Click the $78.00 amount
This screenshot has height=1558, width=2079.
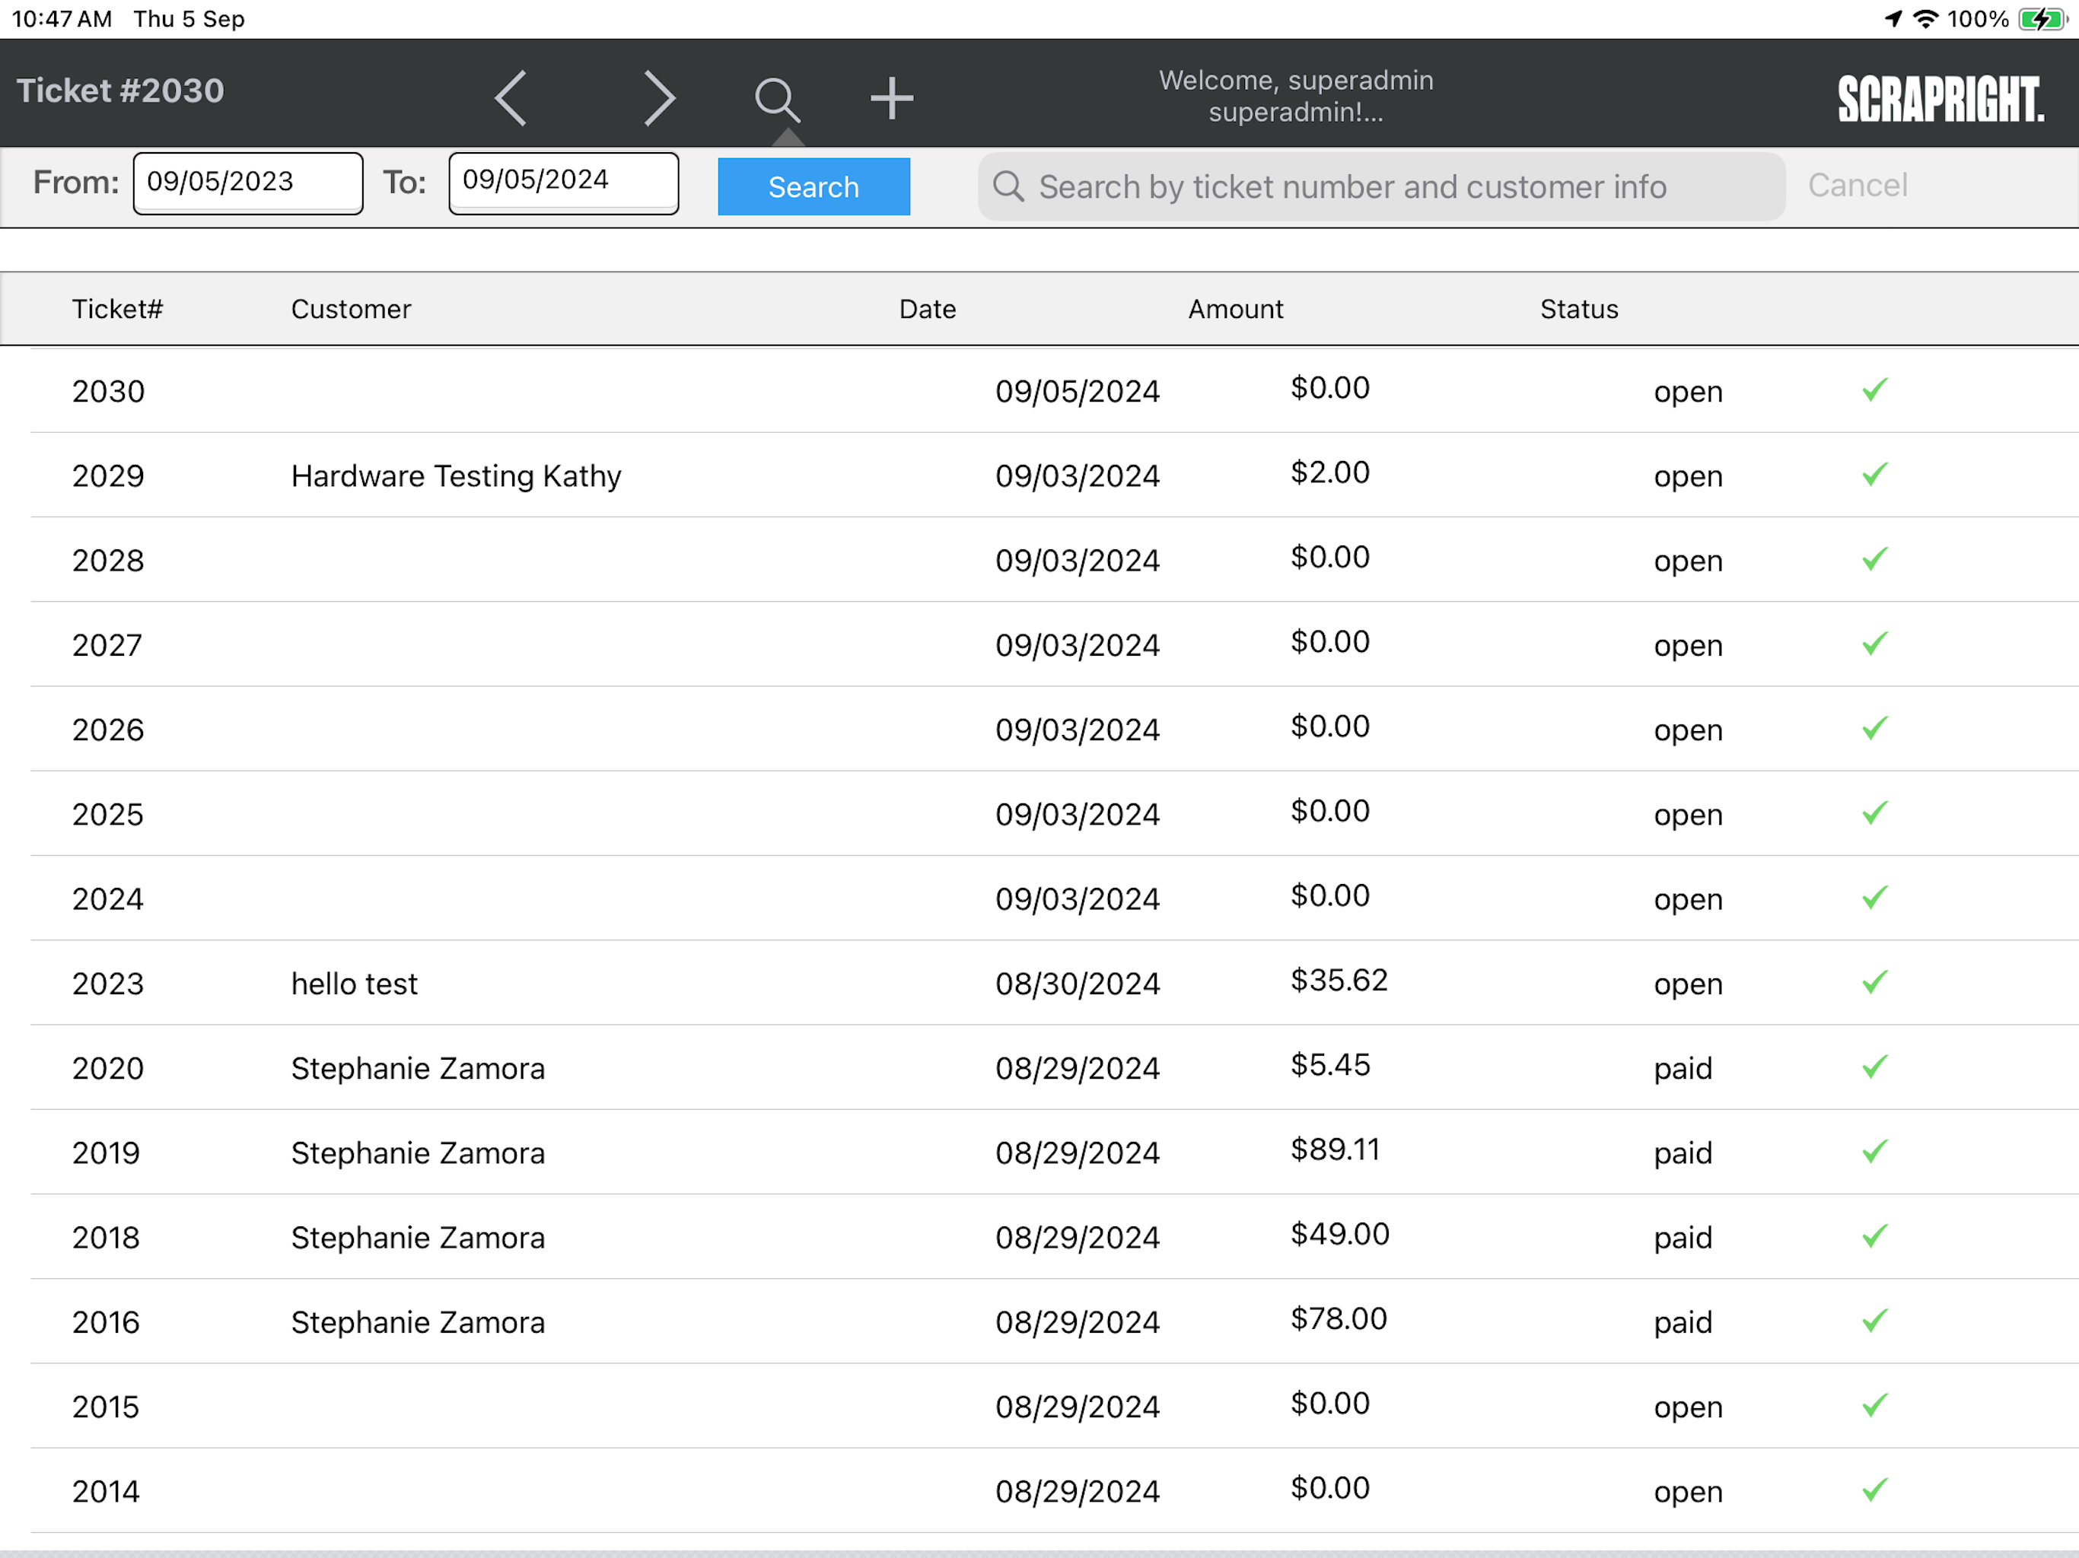1339,1318
